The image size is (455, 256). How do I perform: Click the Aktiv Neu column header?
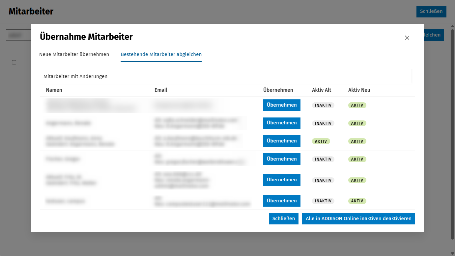point(359,90)
